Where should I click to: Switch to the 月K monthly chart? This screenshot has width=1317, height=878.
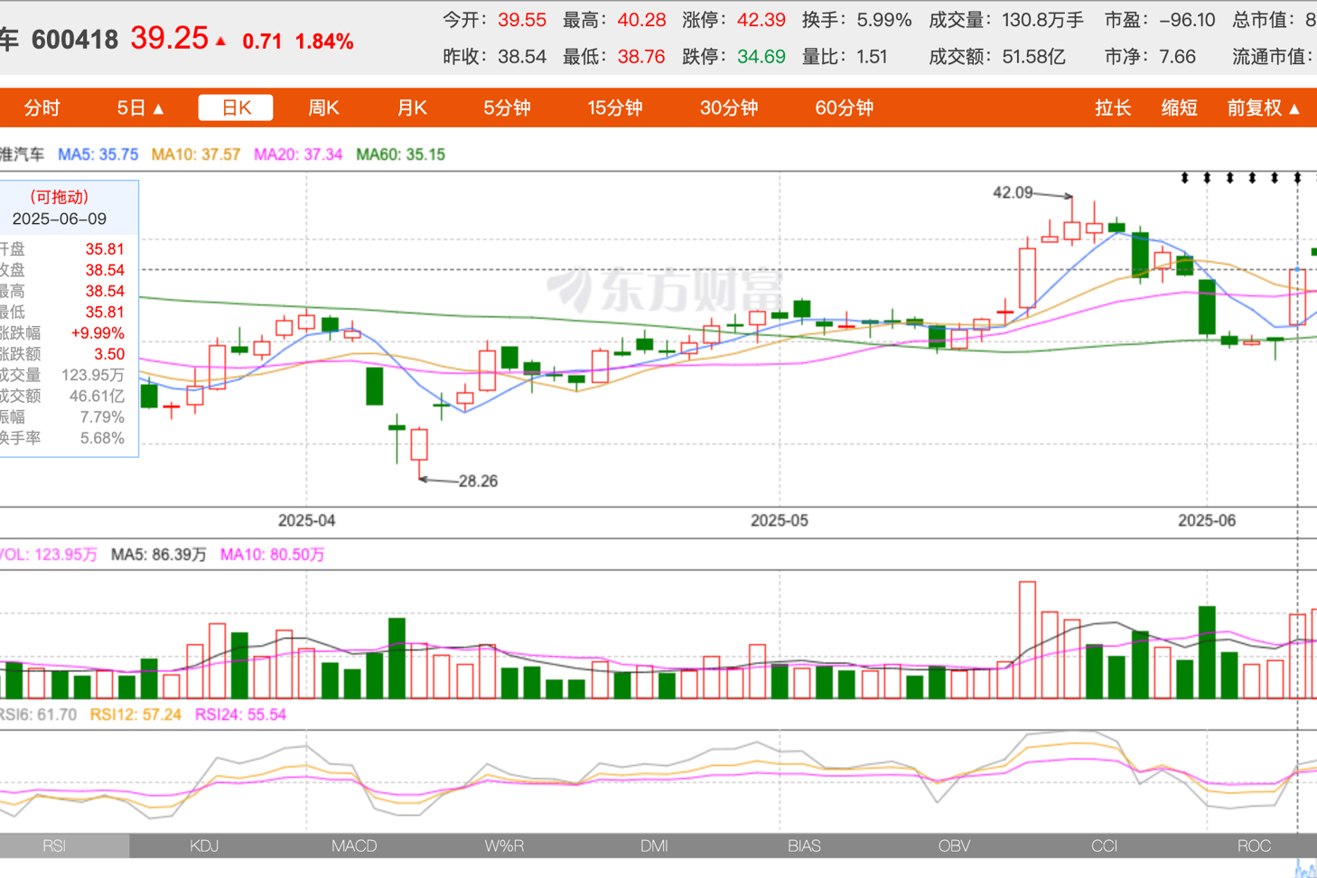(x=412, y=108)
